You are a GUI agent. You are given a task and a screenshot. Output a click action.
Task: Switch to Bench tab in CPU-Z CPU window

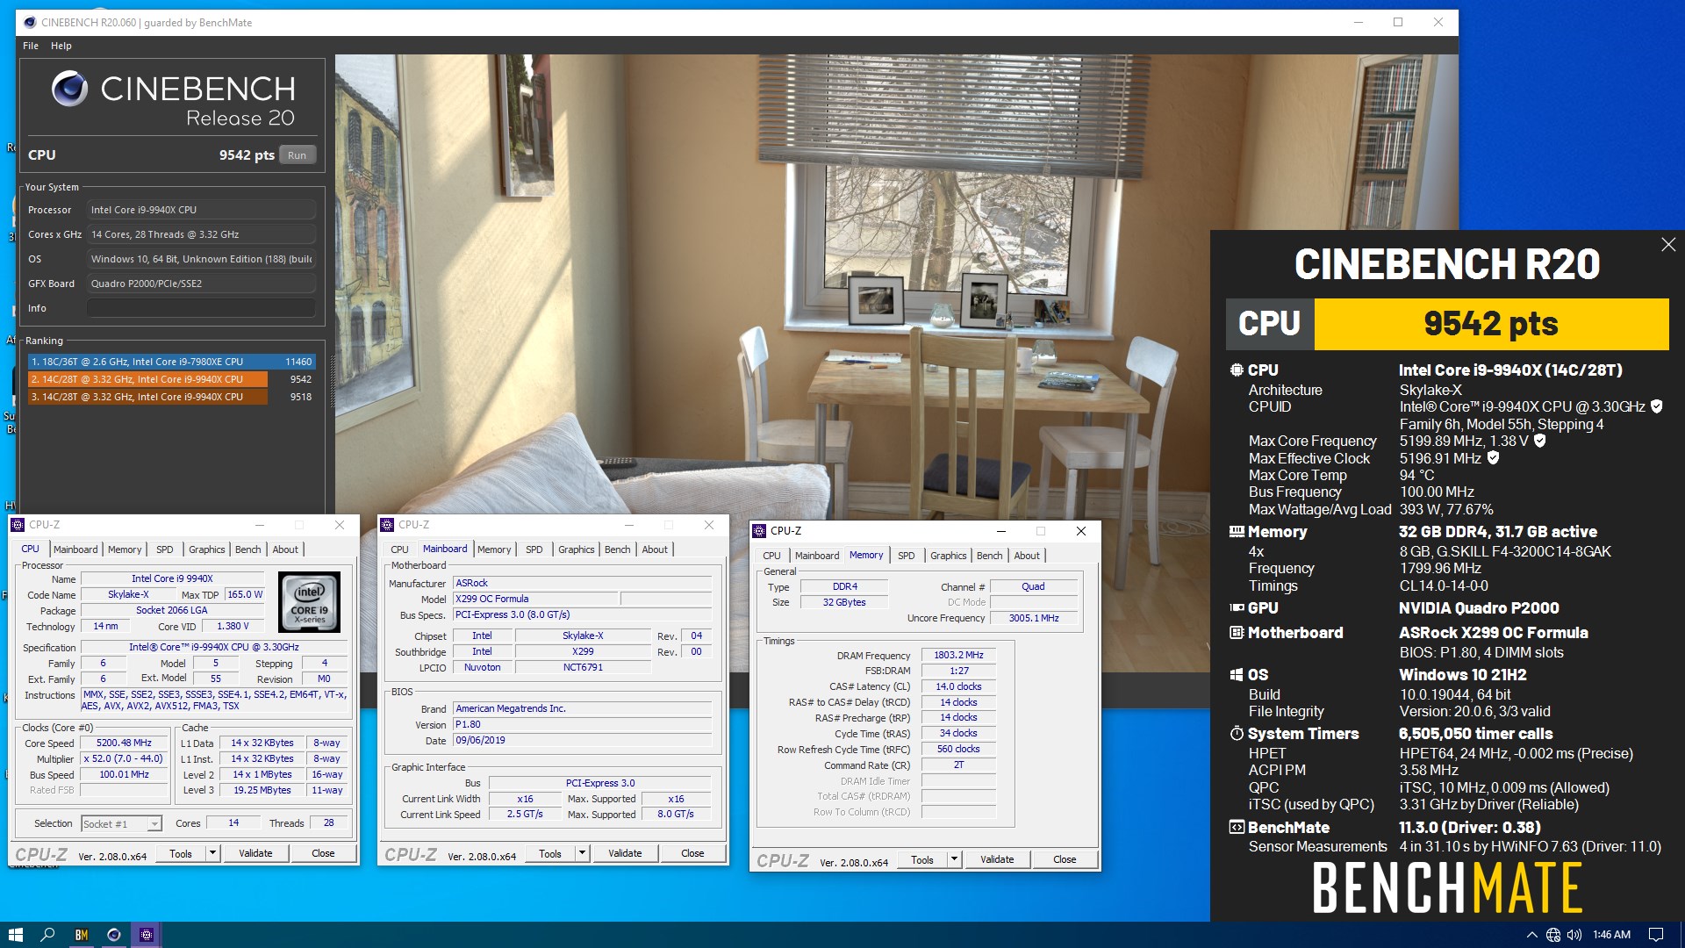(x=247, y=549)
